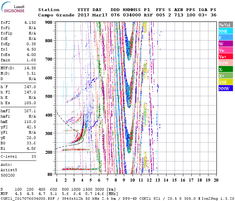235x201 pixels.
Task: Select the X+ light green legend swatch
Action: [x=226, y=75]
